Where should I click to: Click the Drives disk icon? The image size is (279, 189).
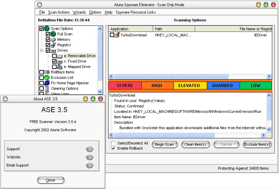pyautogui.click(x=53, y=51)
